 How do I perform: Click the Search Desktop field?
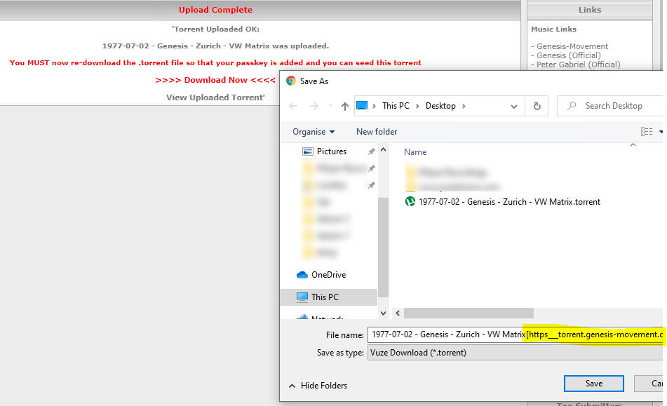[x=610, y=106]
